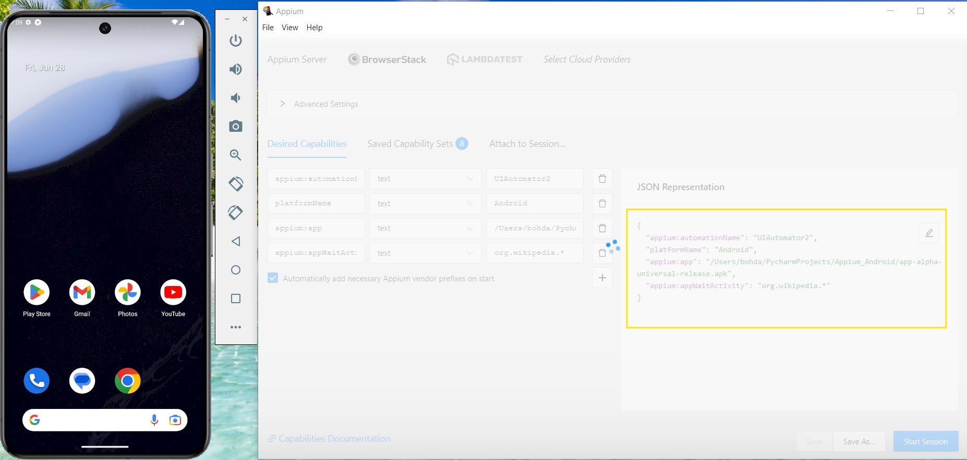
Task: Delete the appium:automationName capability
Action: click(x=602, y=179)
